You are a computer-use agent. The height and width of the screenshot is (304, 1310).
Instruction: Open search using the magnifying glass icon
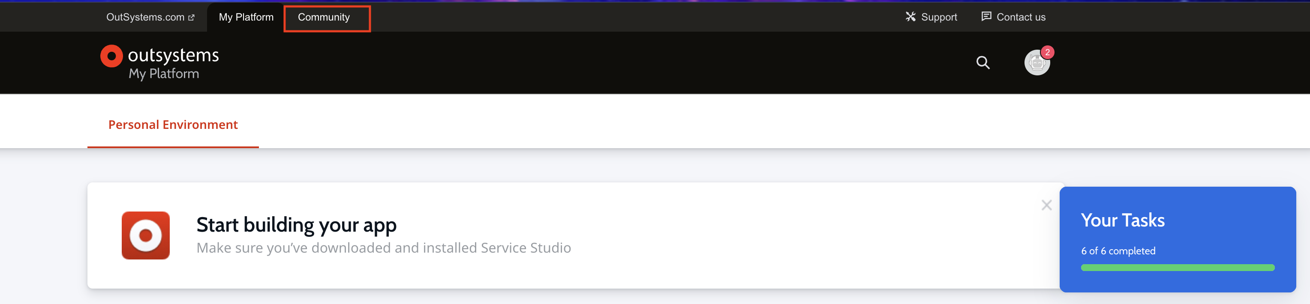coord(983,63)
